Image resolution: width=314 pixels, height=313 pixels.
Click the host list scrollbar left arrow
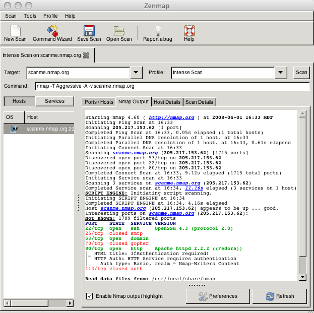[7, 303]
